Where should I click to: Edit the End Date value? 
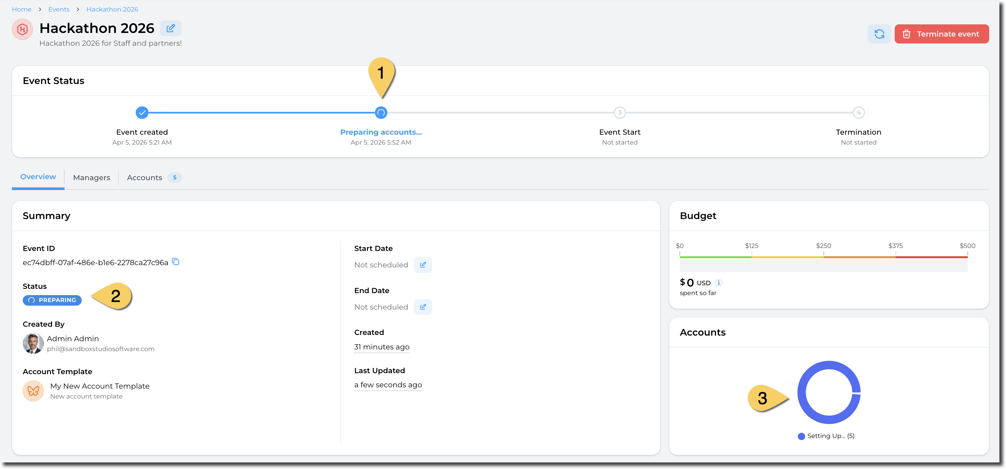pos(423,307)
